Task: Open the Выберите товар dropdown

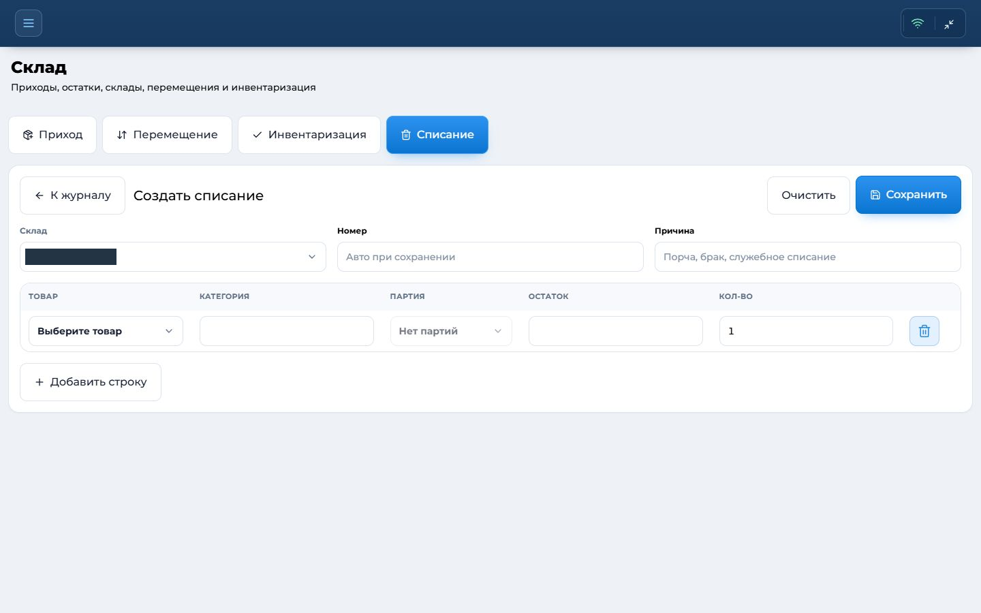Action: [106, 331]
